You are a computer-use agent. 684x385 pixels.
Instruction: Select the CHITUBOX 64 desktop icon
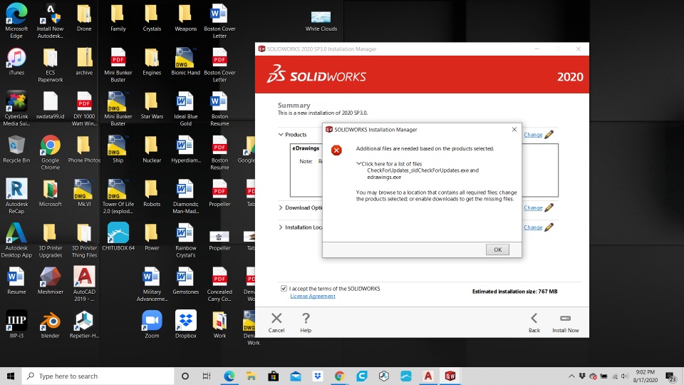point(118,237)
